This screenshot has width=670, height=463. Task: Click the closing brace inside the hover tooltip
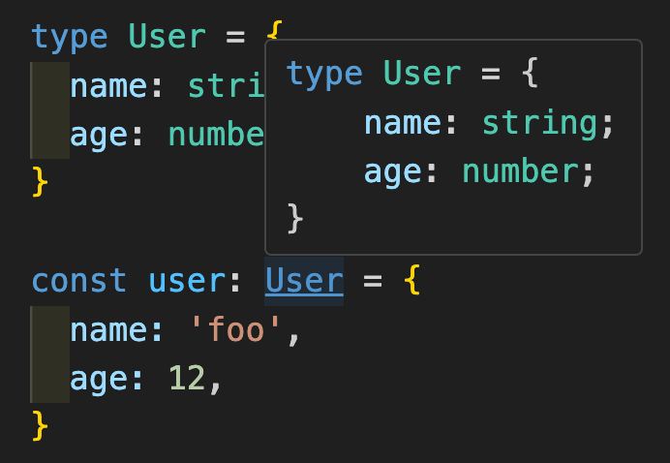[296, 217]
